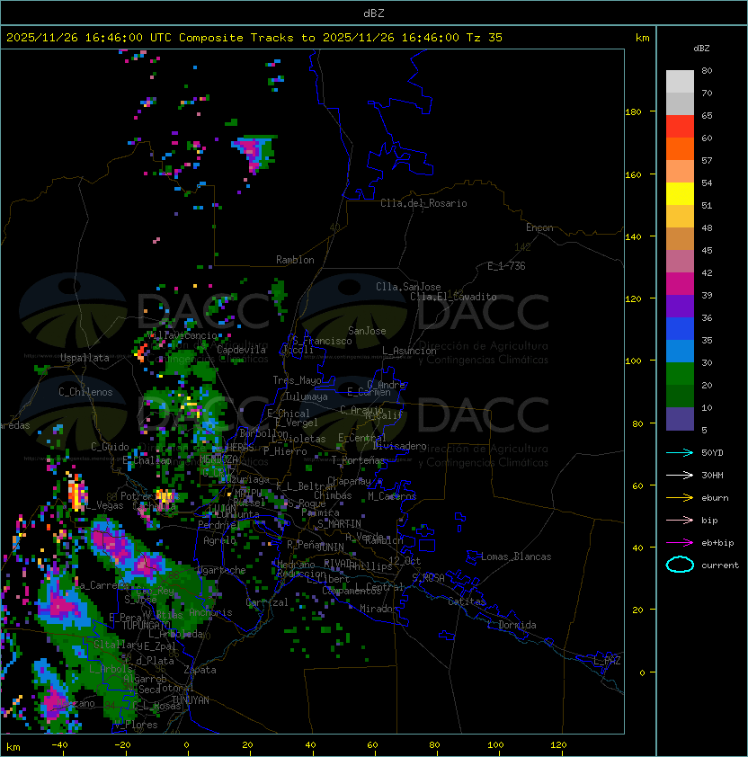Click the cyan ellipse marked current

click(680, 565)
